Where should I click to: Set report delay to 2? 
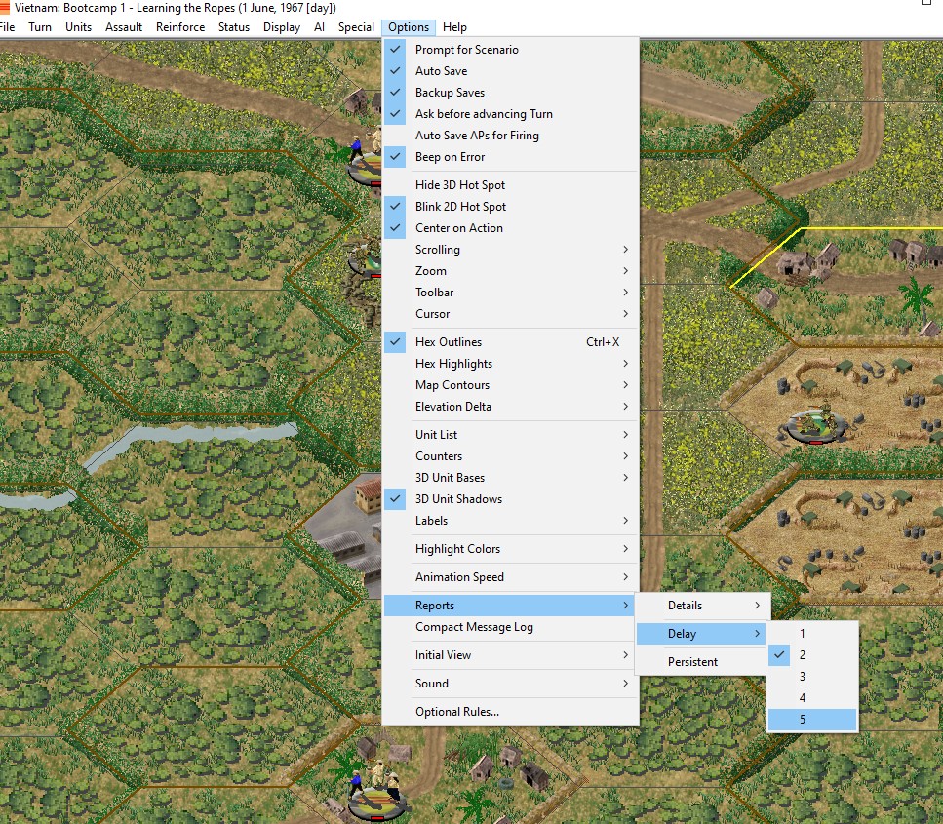812,655
